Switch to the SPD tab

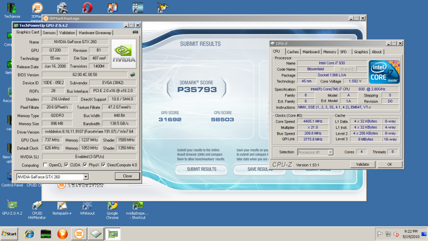(344, 52)
